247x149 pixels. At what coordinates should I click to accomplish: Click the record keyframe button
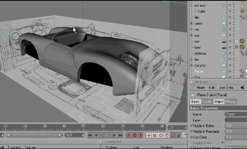tap(128, 135)
